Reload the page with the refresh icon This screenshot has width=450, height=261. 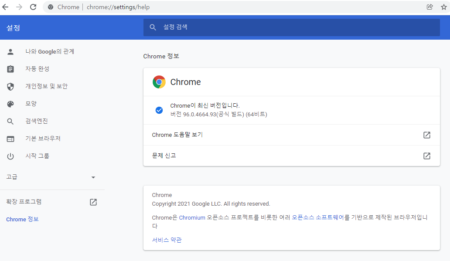[x=33, y=7]
